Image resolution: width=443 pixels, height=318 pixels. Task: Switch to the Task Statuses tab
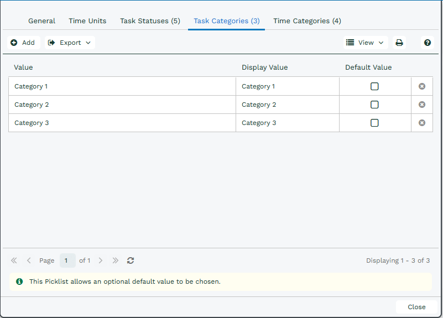point(150,21)
